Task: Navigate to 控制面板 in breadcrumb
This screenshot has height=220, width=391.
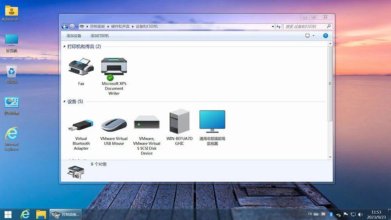Action: coord(97,27)
